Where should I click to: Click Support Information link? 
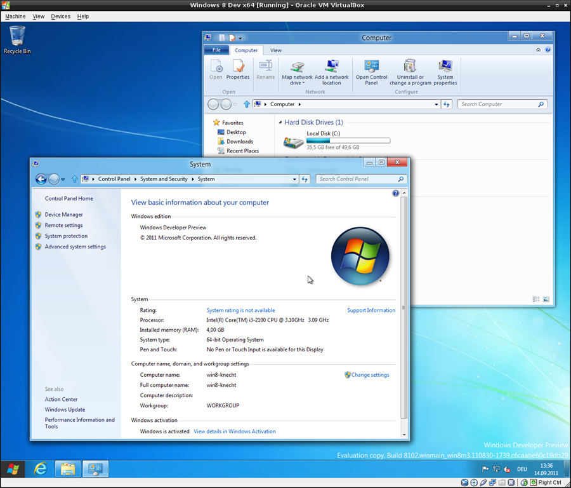(371, 310)
